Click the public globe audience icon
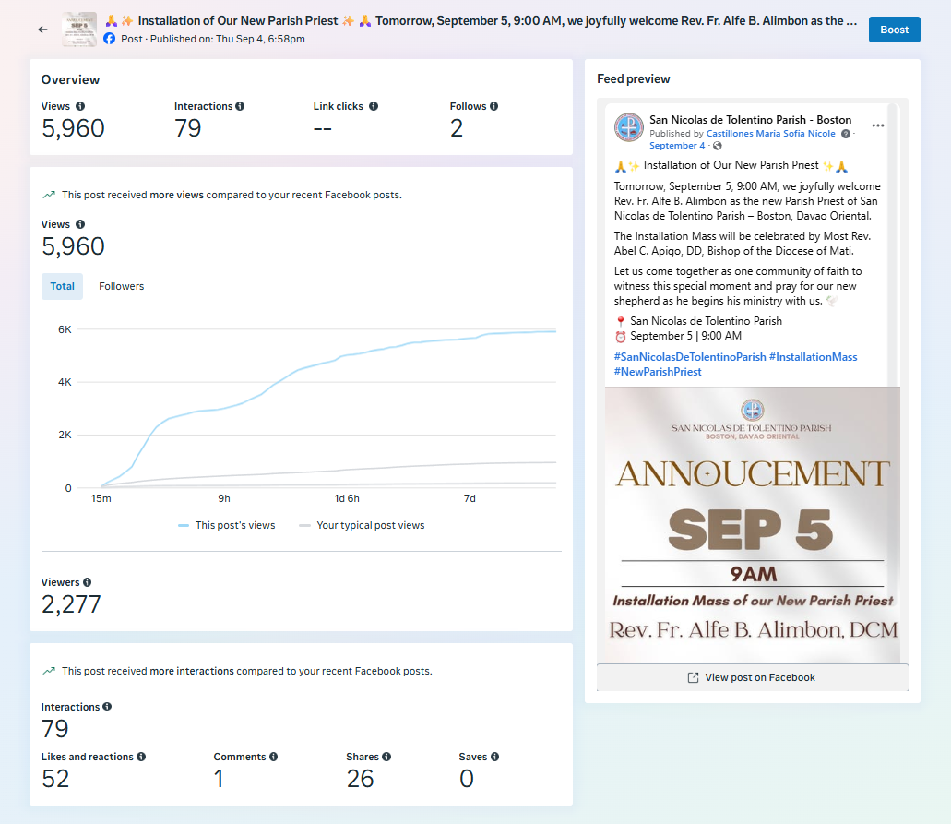The image size is (951, 824). coord(718,146)
